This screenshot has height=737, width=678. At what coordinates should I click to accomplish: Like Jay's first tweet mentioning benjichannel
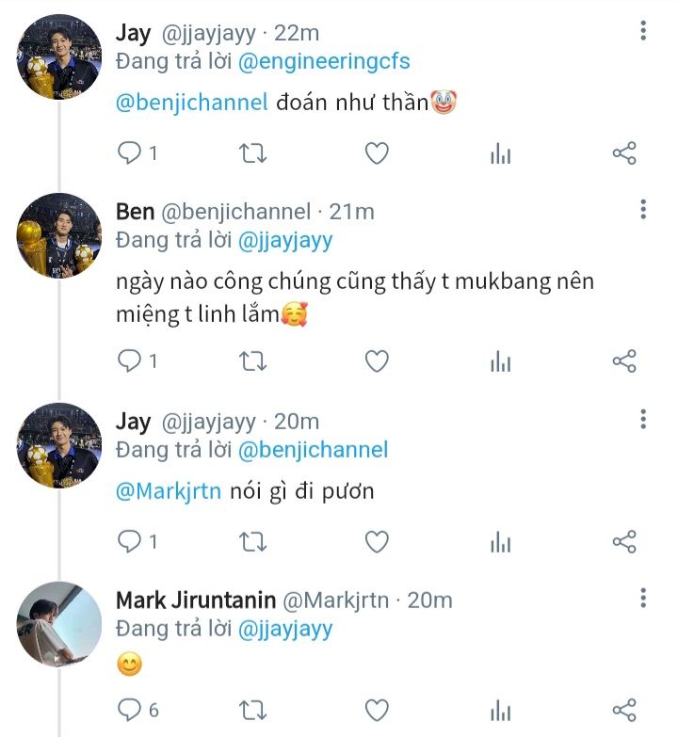coord(377,153)
